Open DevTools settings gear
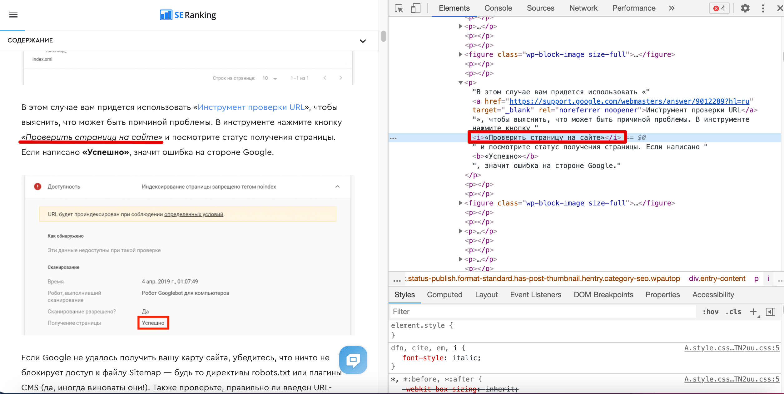The image size is (784, 394). [745, 8]
